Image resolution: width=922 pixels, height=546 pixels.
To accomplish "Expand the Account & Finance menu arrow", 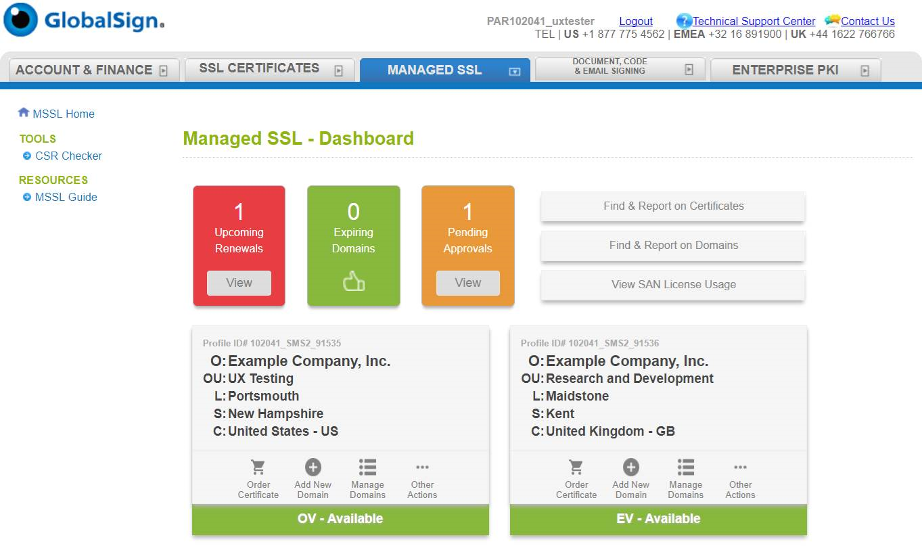I will point(163,70).
